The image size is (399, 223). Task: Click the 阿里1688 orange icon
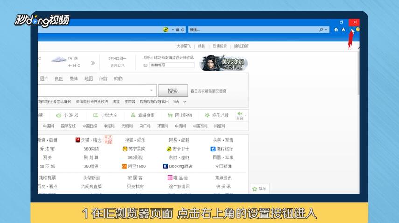(x=125, y=166)
